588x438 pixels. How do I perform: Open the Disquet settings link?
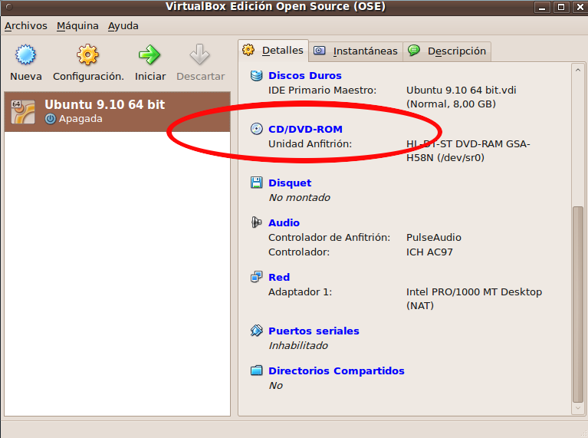click(x=290, y=183)
